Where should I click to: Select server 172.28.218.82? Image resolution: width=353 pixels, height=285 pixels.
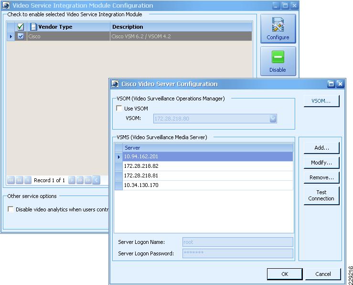pos(208,166)
